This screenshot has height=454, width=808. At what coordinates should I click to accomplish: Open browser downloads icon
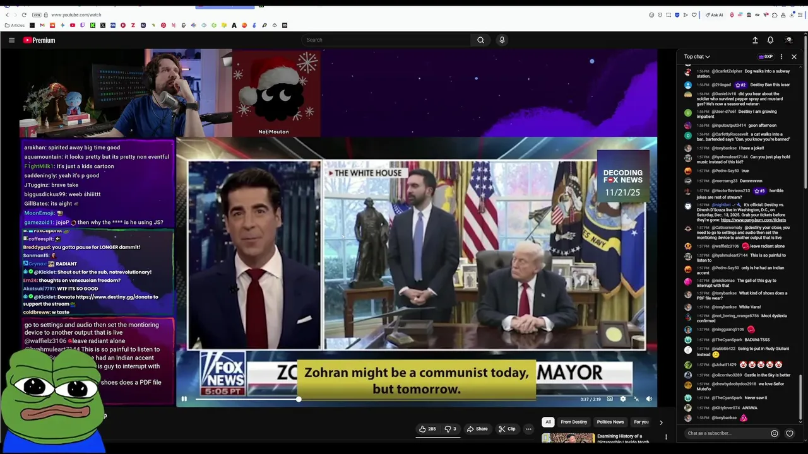pos(792,15)
